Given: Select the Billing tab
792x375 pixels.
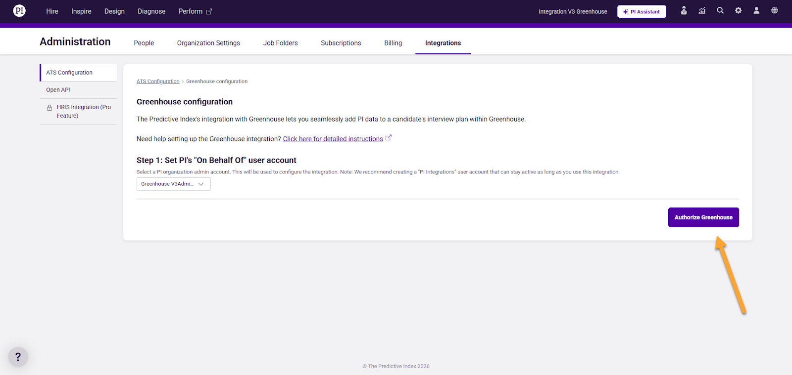Looking at the screenshot, I should point(393,43).
